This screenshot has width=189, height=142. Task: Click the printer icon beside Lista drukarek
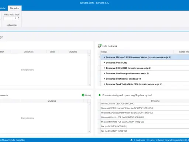(99, 46)
